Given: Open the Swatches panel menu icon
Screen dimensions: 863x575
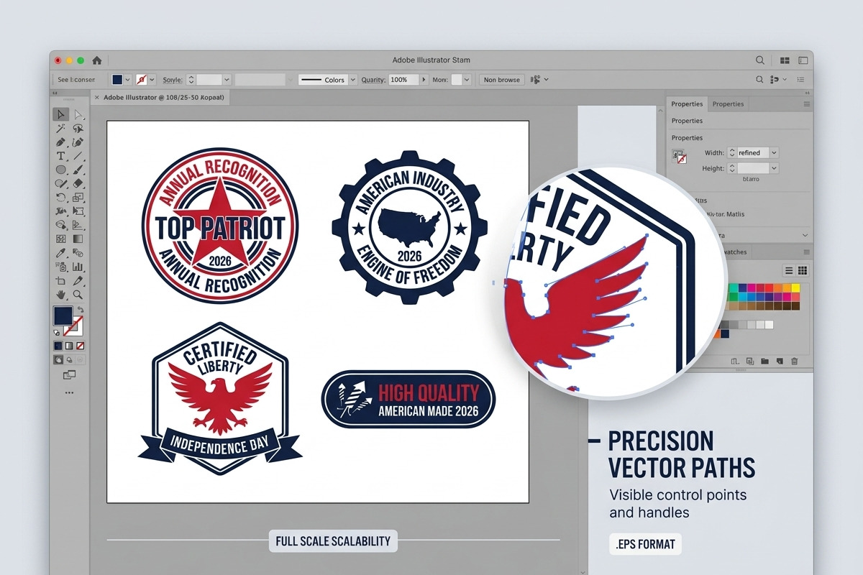Looking at the screenshot, I should tap(806, 252).
